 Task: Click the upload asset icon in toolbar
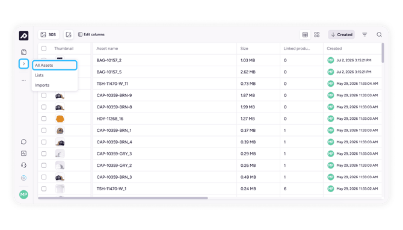[69, 34]
